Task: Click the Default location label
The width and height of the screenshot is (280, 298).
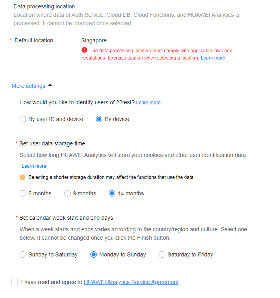Action: click(34, 40)
